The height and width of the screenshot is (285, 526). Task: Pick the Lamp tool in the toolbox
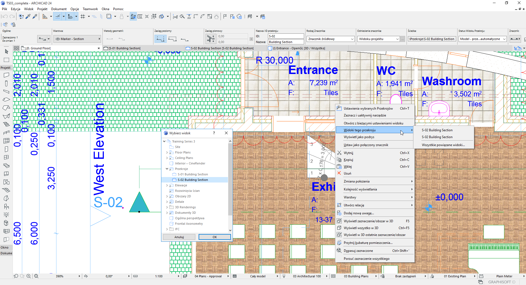tap(6, 215)
